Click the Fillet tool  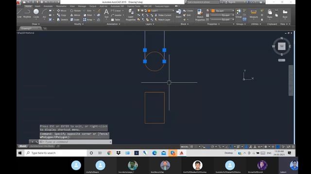click(87, 15)
